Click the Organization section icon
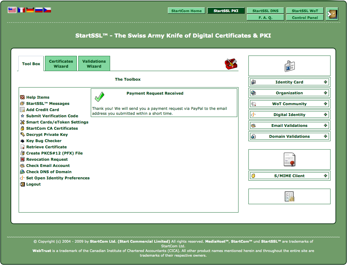 point(253,93)
